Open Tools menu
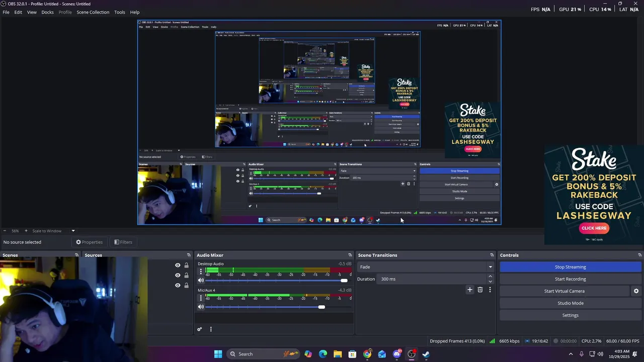This screenshot has width=644, height=362. (x=120, y=12)
